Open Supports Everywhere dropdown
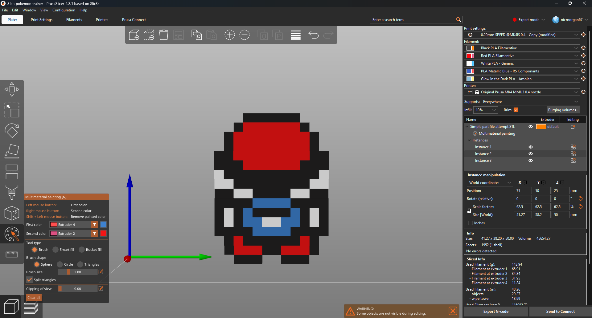Screen dimensions: 592x318 530,102
